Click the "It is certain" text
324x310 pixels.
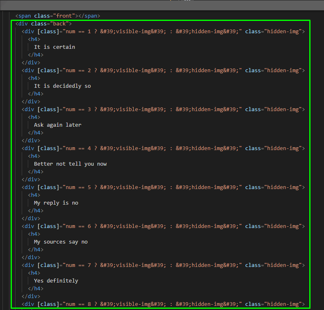pos(54,47)
